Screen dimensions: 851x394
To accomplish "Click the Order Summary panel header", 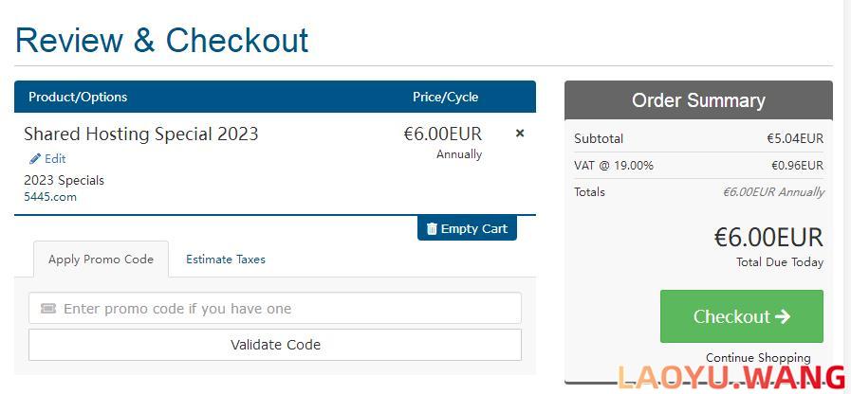I will (x=698, y=100).
